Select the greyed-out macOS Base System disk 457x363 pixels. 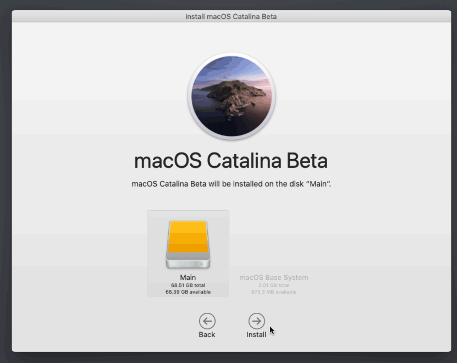click(274, 277)
